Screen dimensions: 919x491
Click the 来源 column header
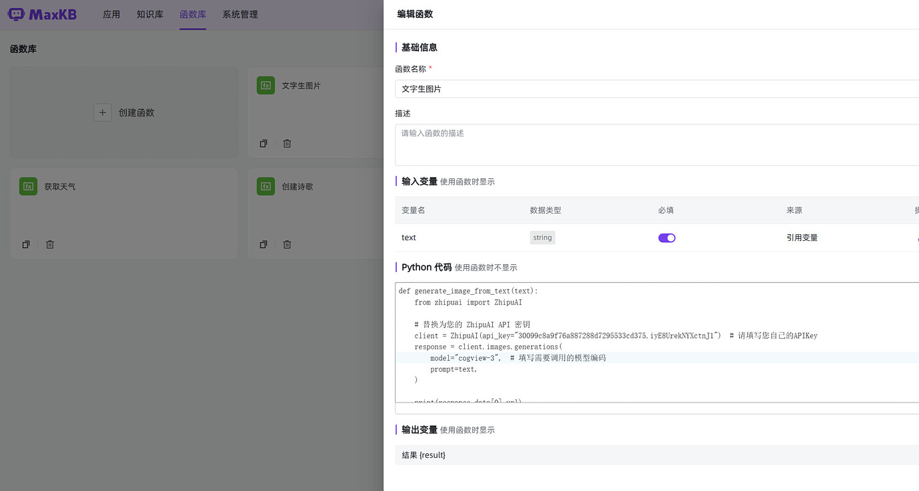[794, 210]
